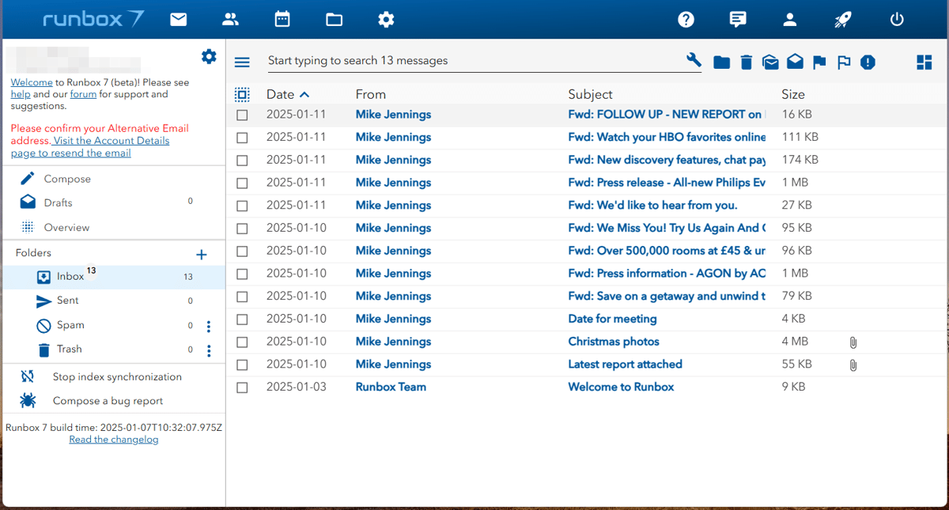This screenshot has height=510, width=949.
Task: Click the report spam exclamation icon
Action: pyautogui.click(x=868, y=62)
